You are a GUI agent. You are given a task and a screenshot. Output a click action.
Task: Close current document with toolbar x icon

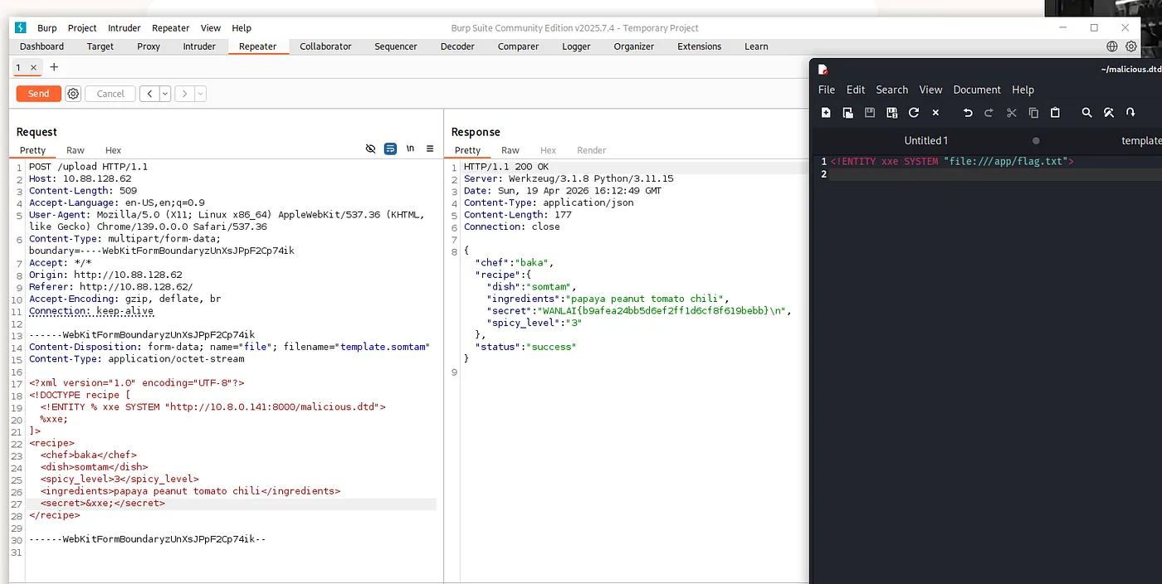click(935, 113)
